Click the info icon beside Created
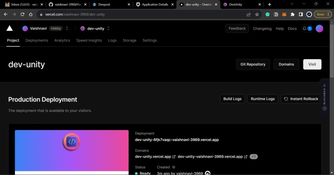The width and height of the screenshot is (334, 175). coord(174,167)
